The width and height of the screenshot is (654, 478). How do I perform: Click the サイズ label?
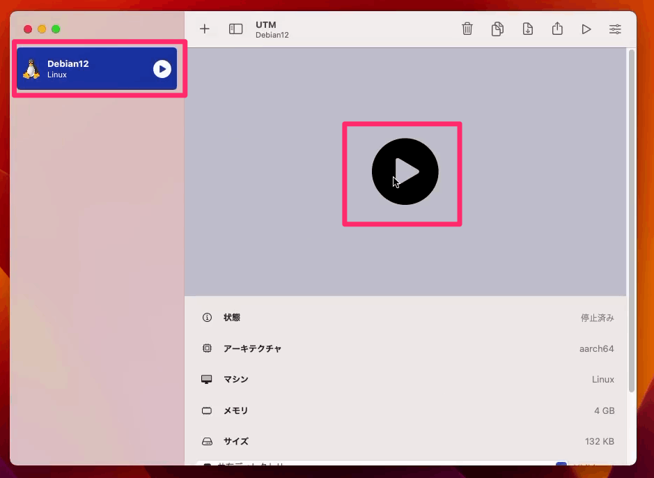coord(235,441)
